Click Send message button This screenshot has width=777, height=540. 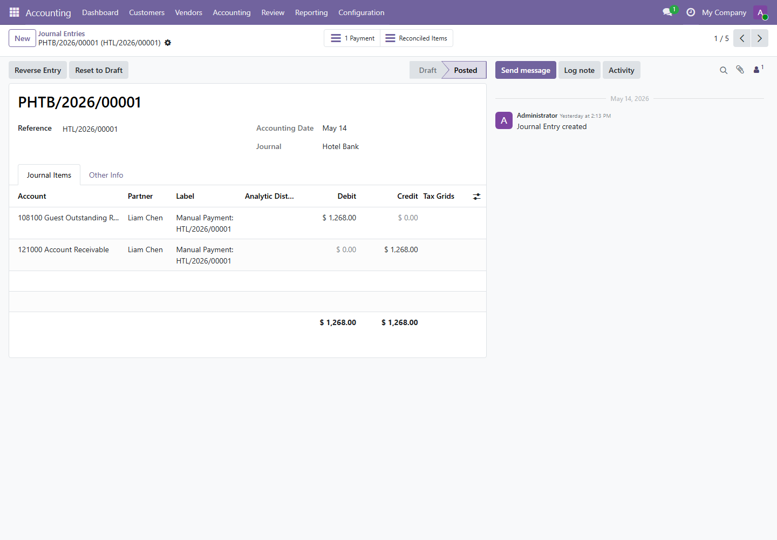click(x=526, y=70)
